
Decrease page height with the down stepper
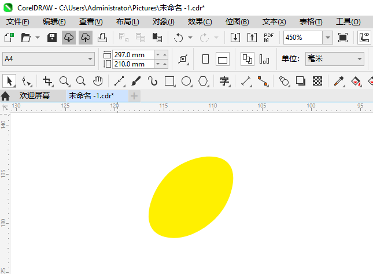pyautogui.click(x=158, y=64)
